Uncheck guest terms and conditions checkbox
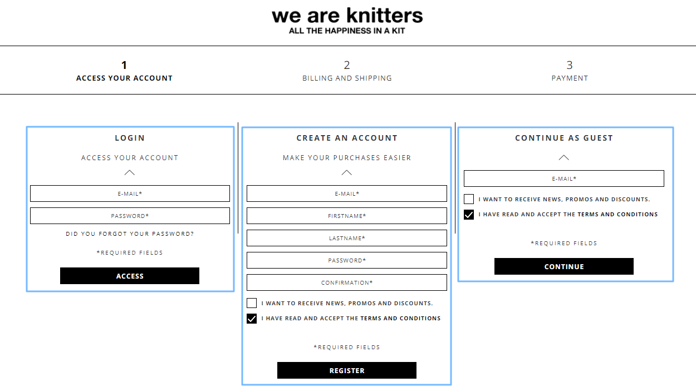 [x=469, y=215]
